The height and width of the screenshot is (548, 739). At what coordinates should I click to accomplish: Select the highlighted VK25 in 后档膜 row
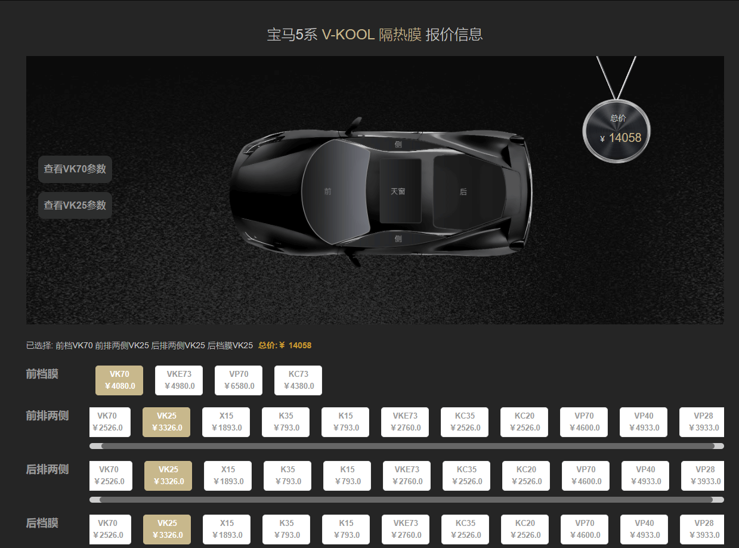coord(167,530)
